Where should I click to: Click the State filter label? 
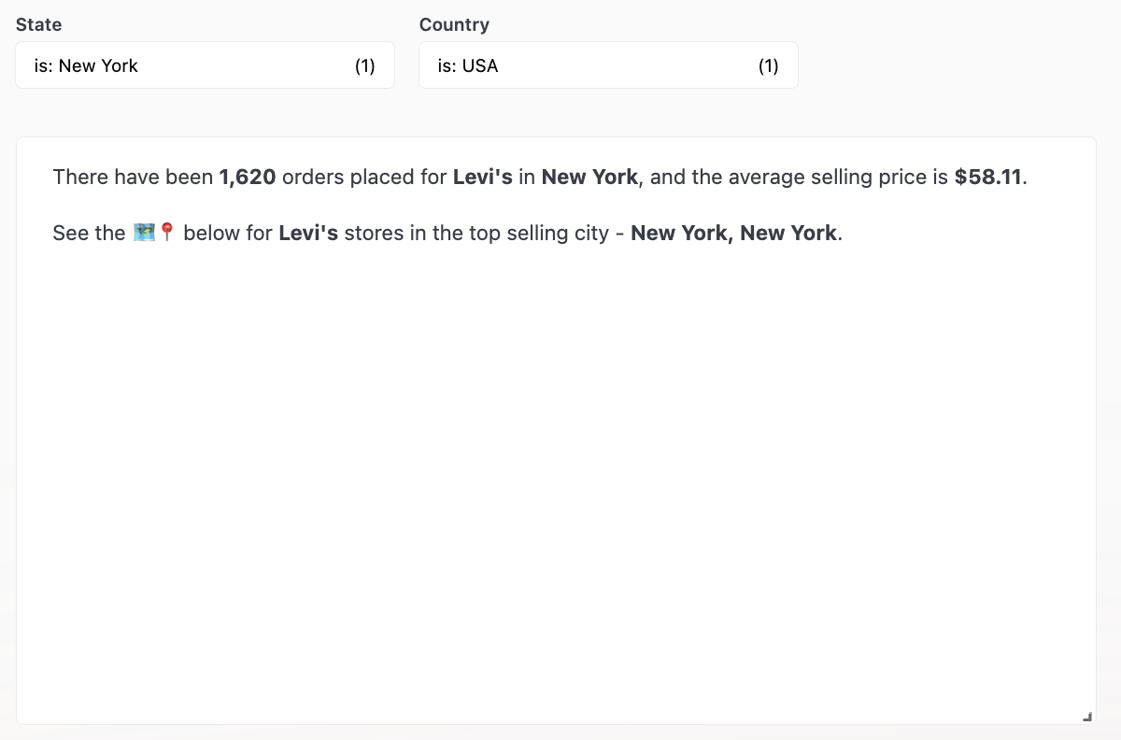(x=39, y=24)
